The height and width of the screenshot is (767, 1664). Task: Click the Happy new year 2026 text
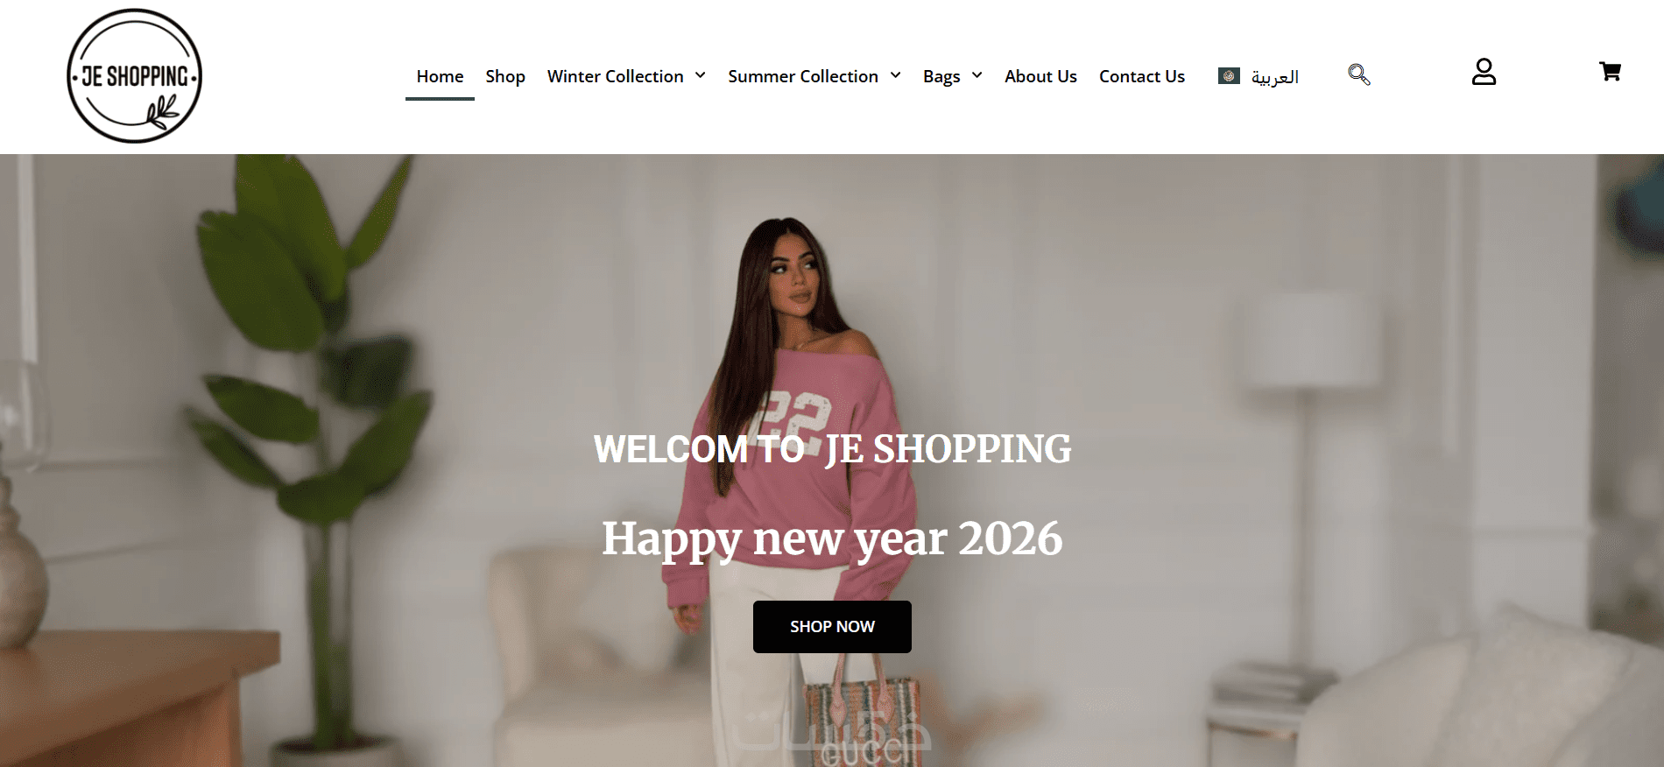coord(832,539)
